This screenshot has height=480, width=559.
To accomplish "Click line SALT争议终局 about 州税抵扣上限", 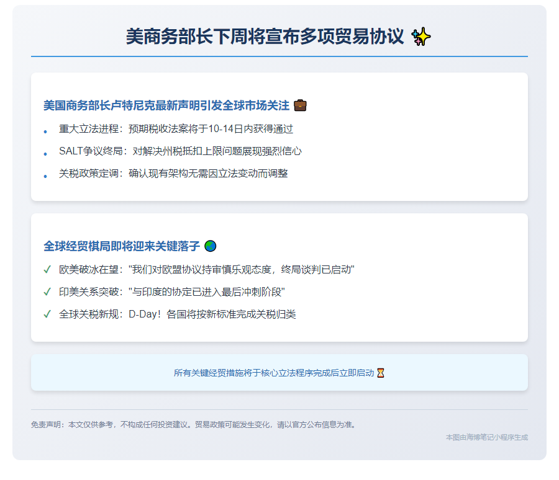I will 180,151.
